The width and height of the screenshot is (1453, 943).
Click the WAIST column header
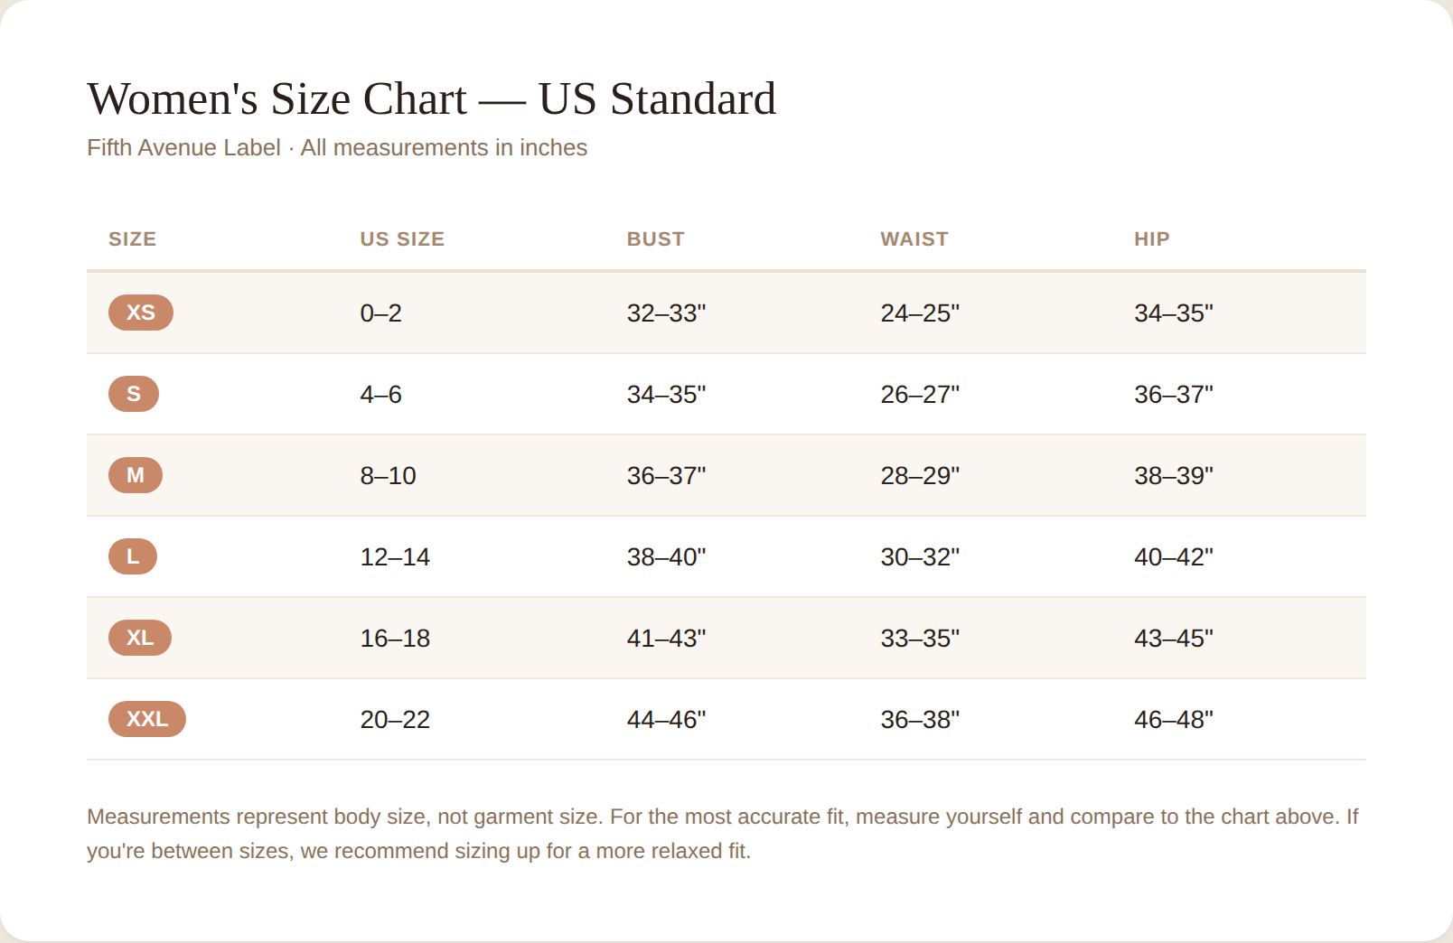click(x=914, y=239)
